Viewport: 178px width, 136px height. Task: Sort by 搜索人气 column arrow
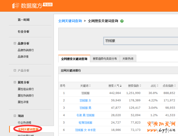(121, 86)
